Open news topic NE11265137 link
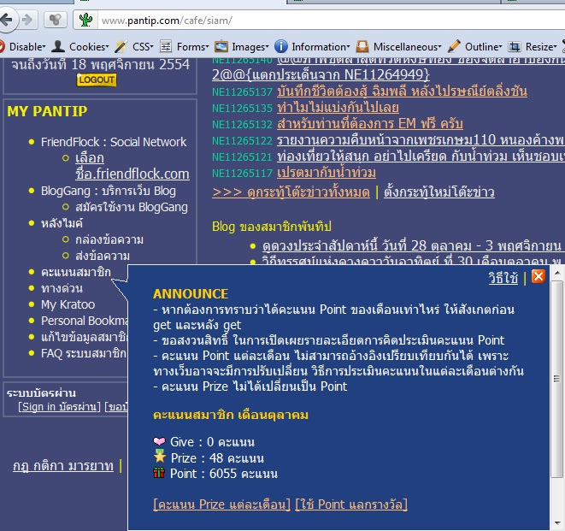 click(x=402, y=91)
